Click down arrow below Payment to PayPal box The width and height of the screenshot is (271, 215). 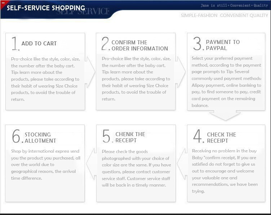click(225, 116)
